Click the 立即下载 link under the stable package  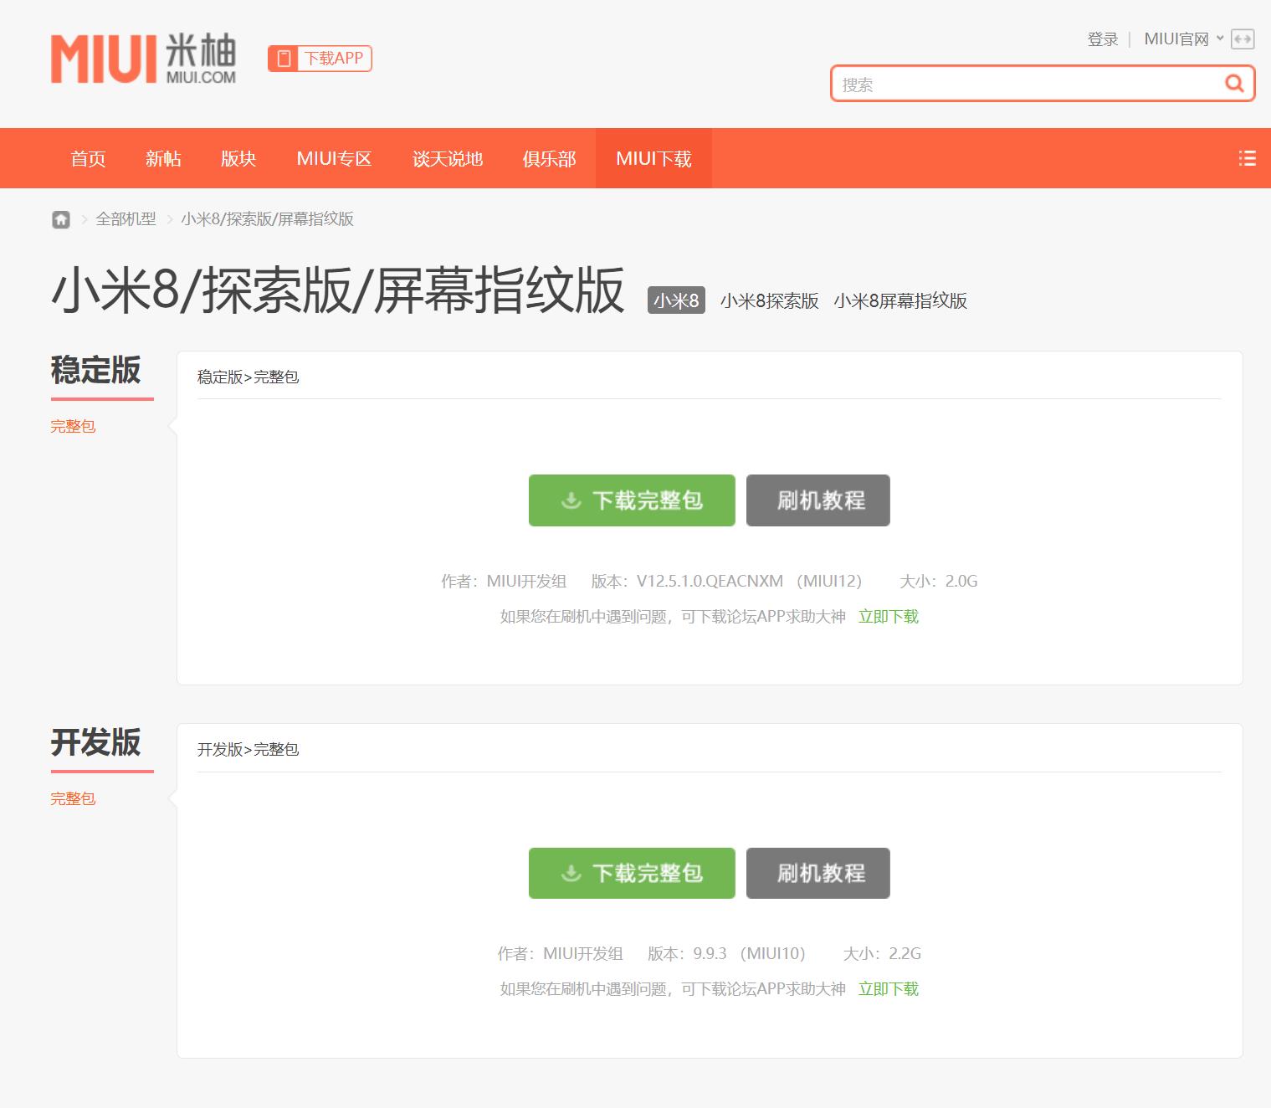(x=888, y=616)
